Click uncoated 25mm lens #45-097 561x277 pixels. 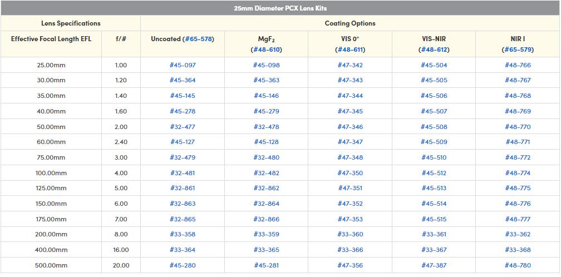[183, 65]
